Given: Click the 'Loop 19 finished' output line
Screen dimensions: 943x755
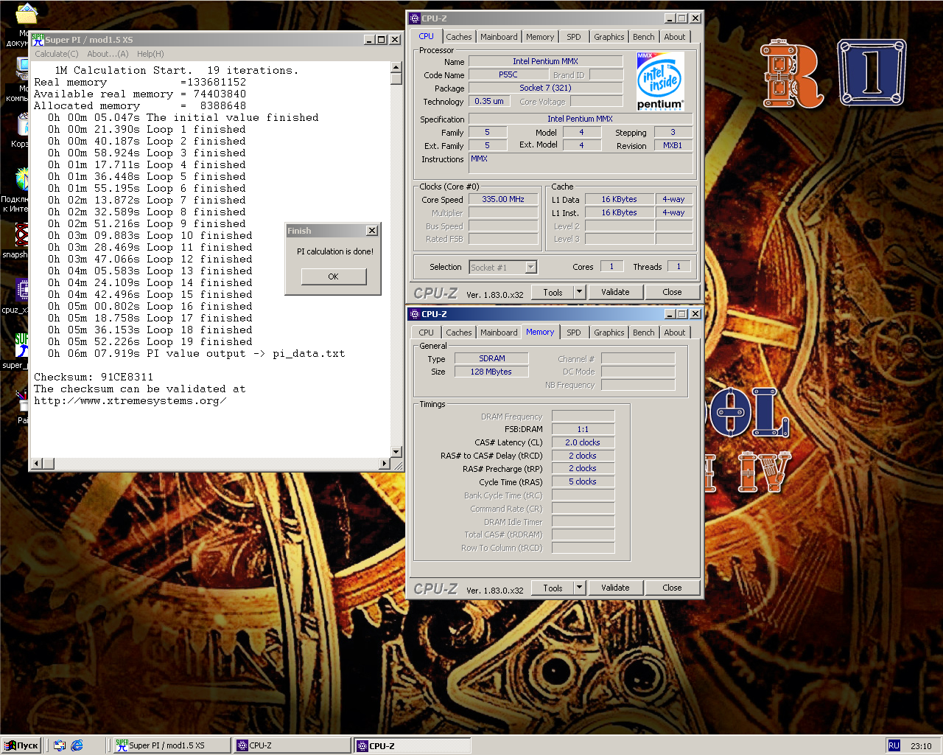Looking at the screenshot, I should pyautogui.click(x=150, y=341).
